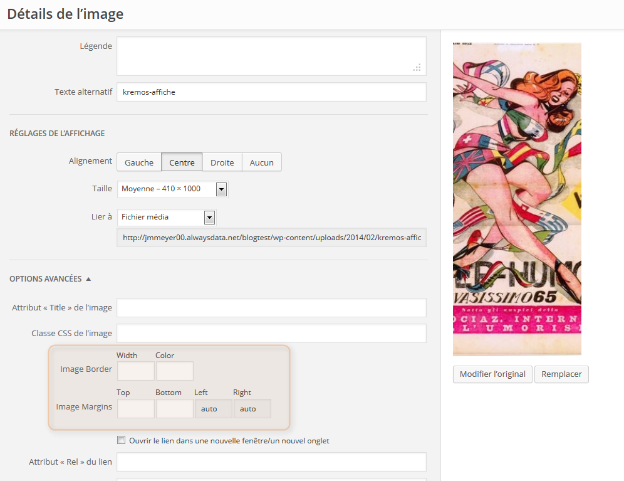Click the Légende text area
Viewport: 624px width, 481px height.
coord(271,56)
